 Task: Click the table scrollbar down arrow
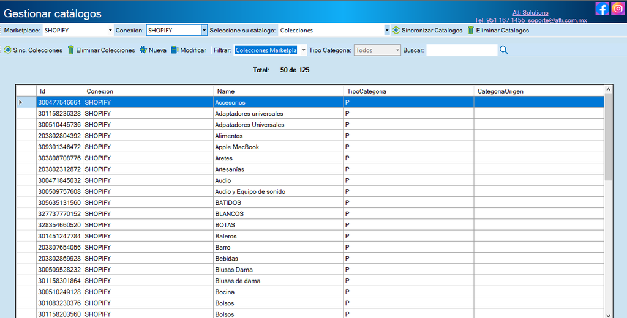tap(608, 315)
